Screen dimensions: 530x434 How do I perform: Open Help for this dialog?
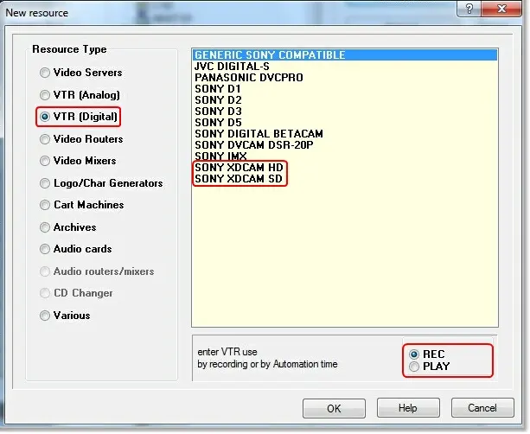coord(407,408)
